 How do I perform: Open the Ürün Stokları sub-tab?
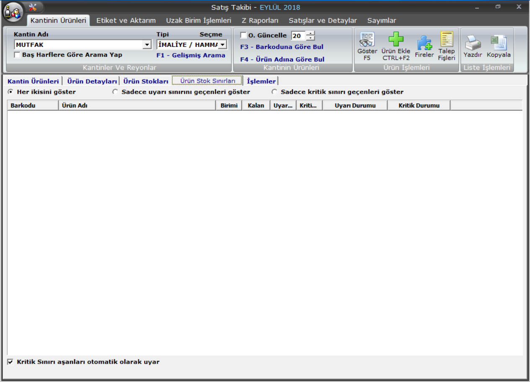(x=145, y=81)
